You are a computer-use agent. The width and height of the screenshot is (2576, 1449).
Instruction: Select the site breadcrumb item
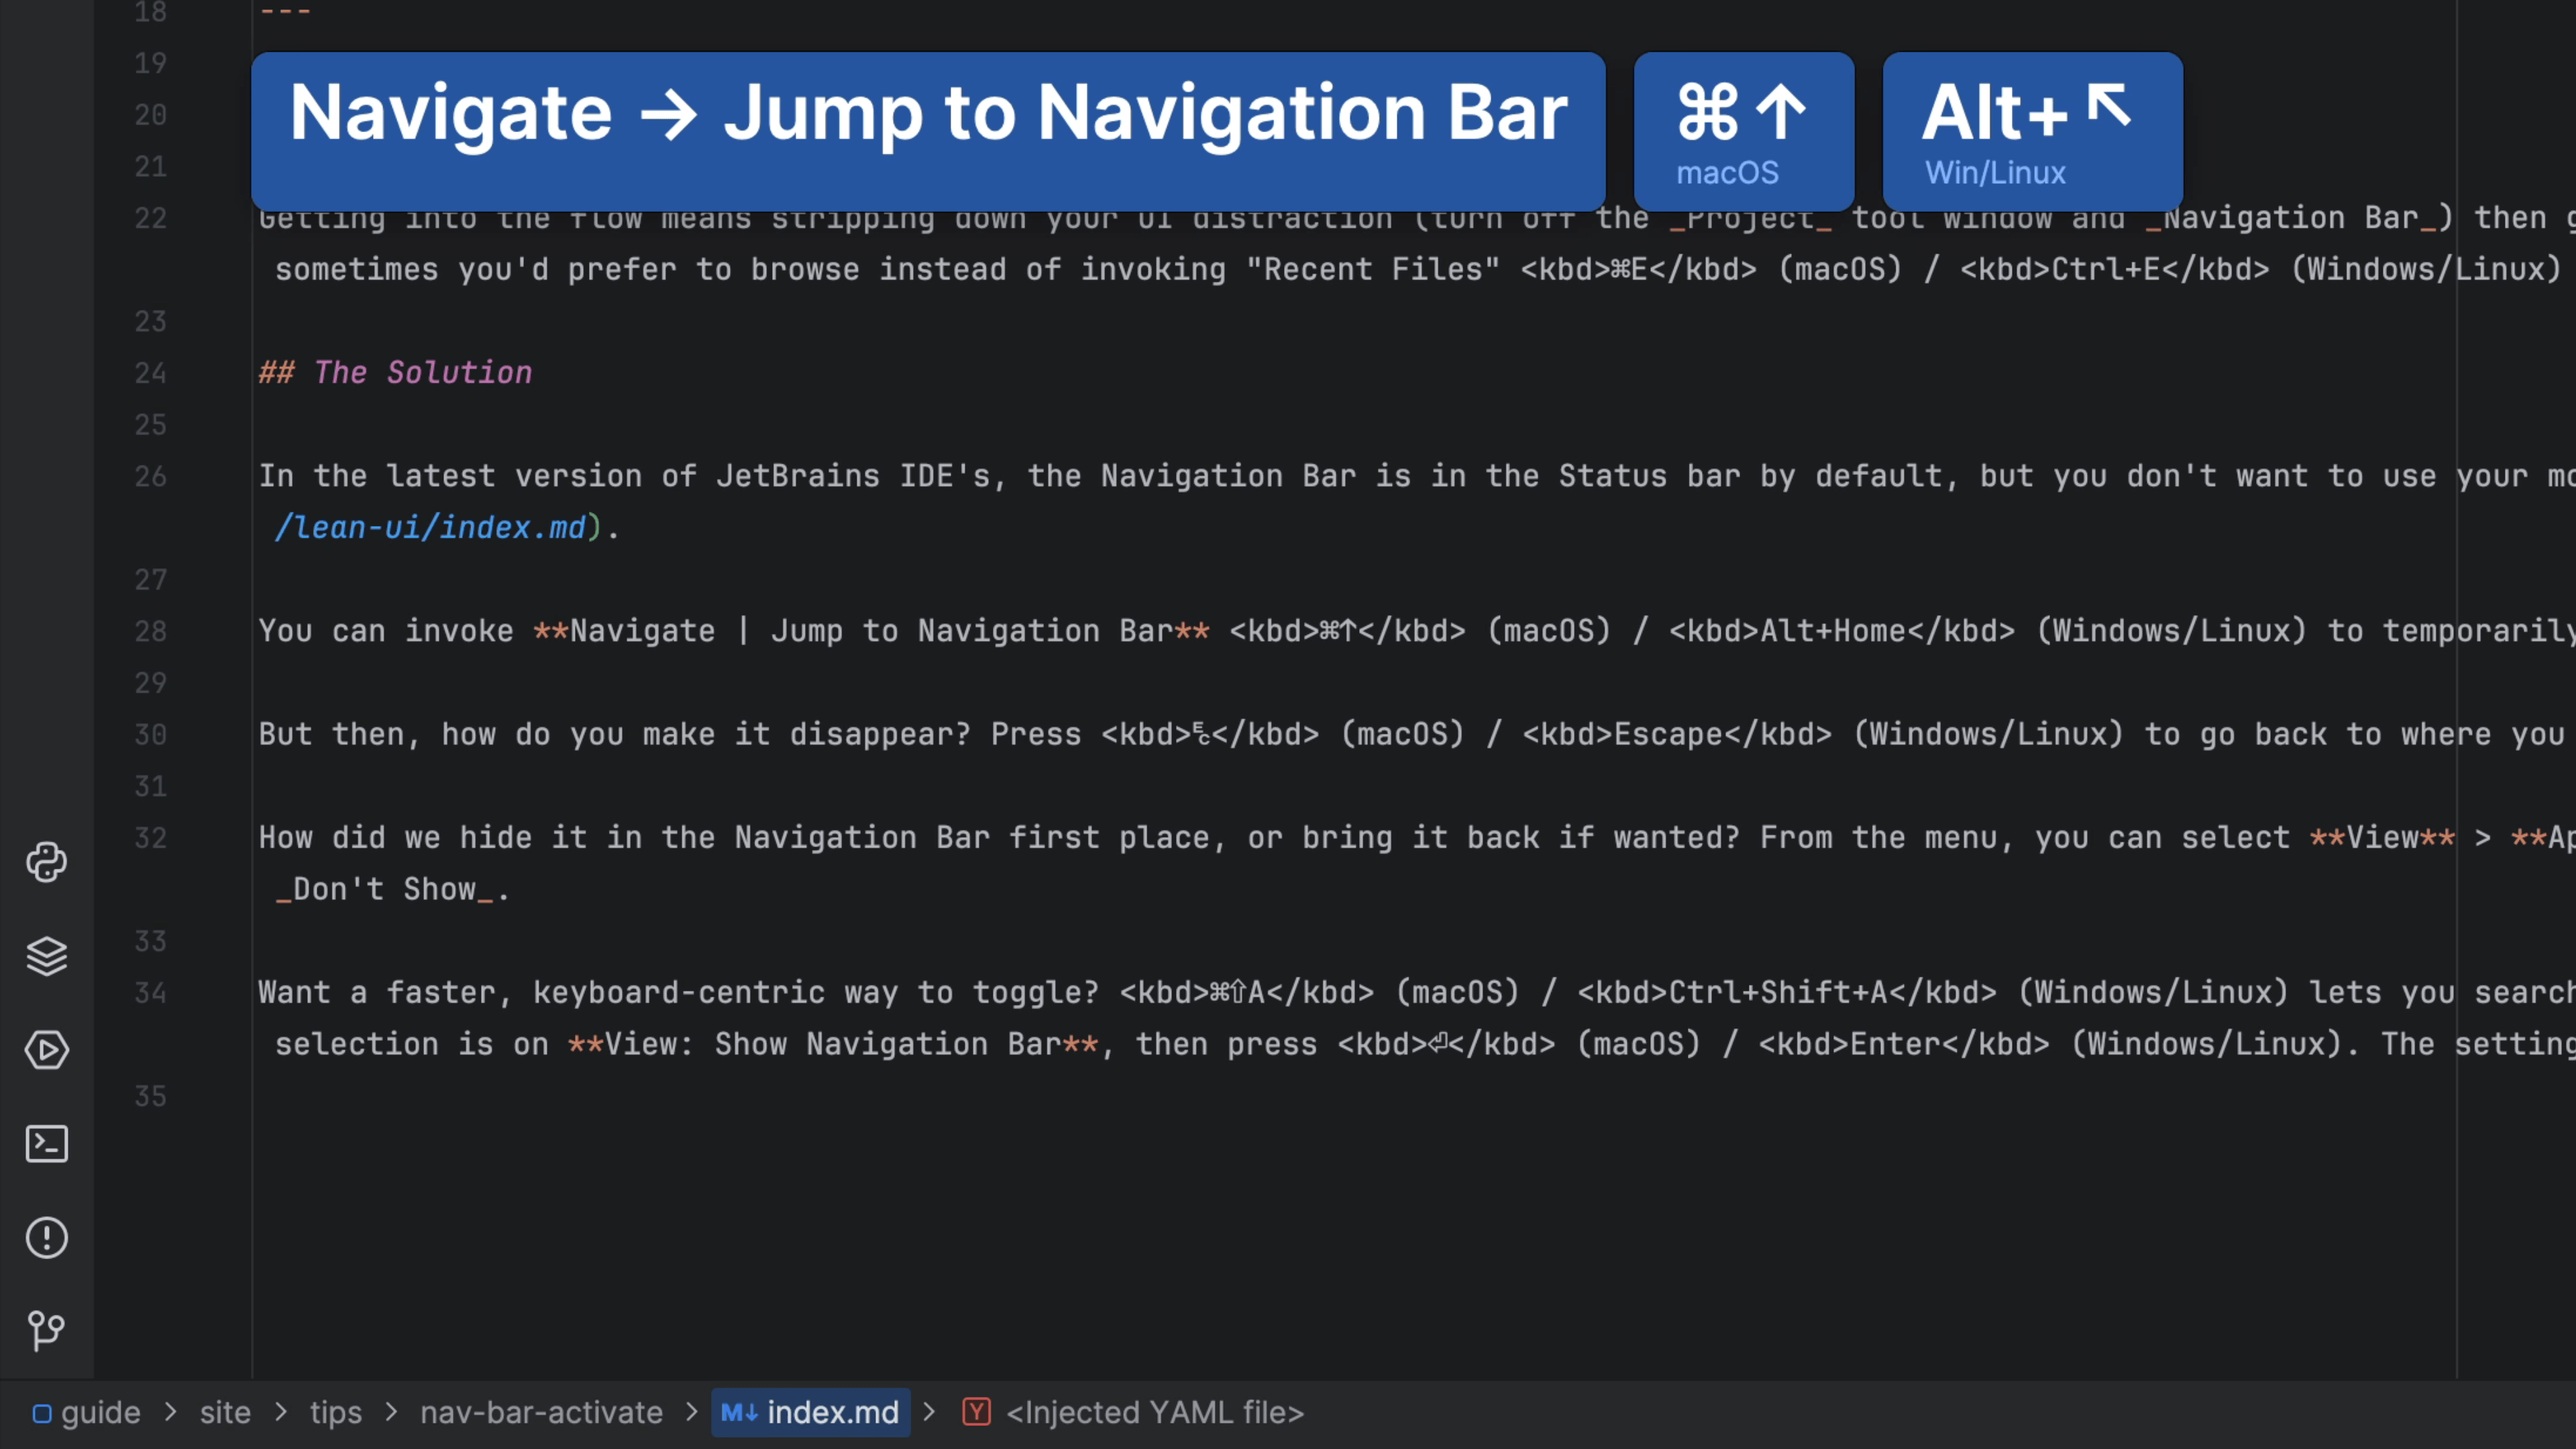point(225,1412)
